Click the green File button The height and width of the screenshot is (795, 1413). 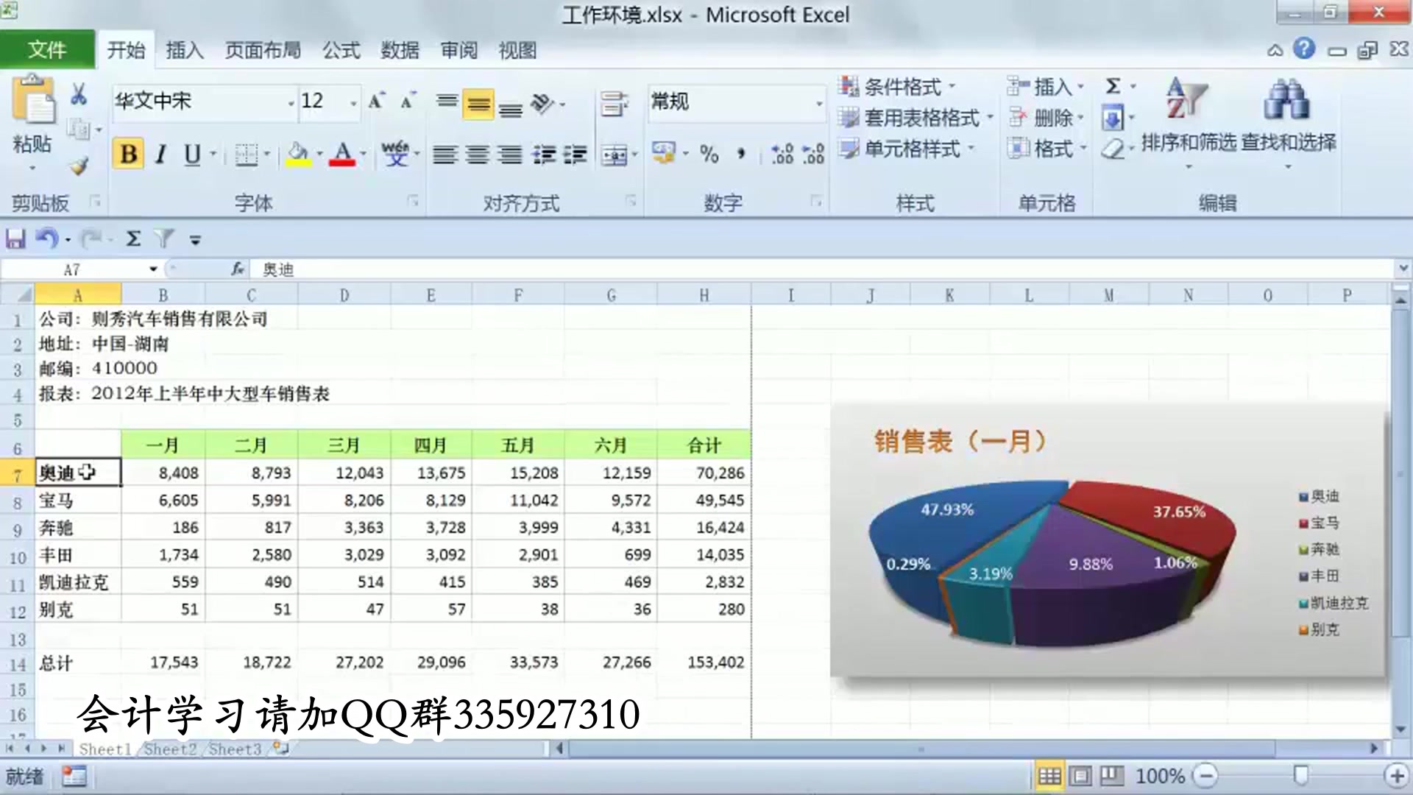tap(47, 50)
